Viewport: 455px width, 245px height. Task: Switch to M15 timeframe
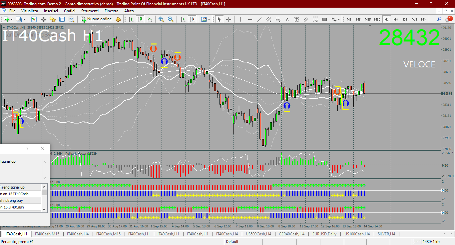(x=368, y=19)
